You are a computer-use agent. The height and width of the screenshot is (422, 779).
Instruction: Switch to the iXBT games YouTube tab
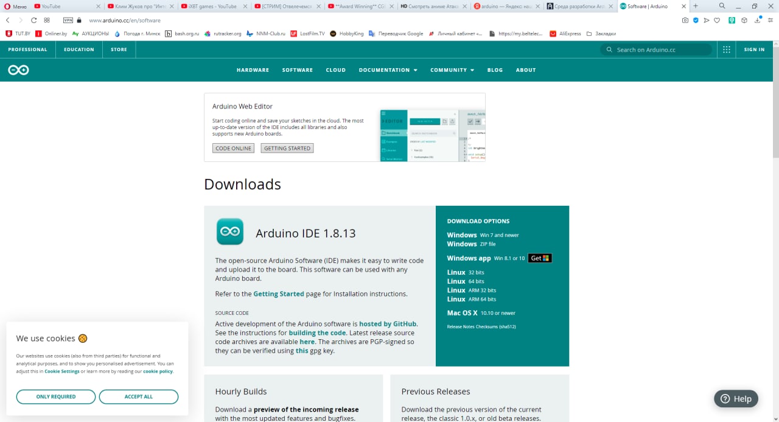pyautogui.click(x=213, y=6)
